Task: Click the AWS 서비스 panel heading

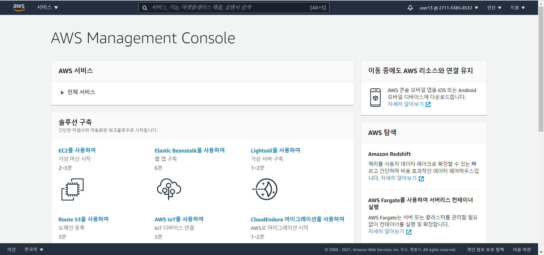Action: pos(76,71)
